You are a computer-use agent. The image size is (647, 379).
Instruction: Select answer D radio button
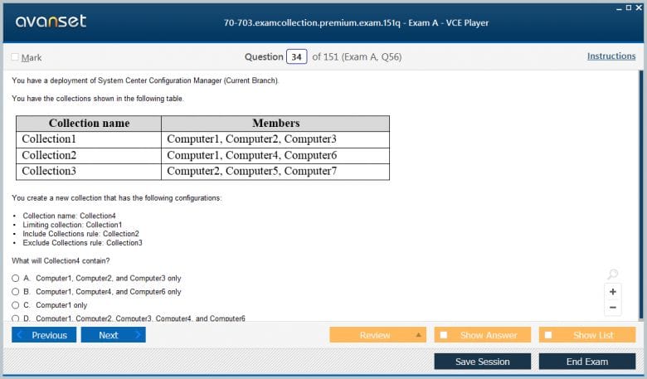[x=15, y=318]
